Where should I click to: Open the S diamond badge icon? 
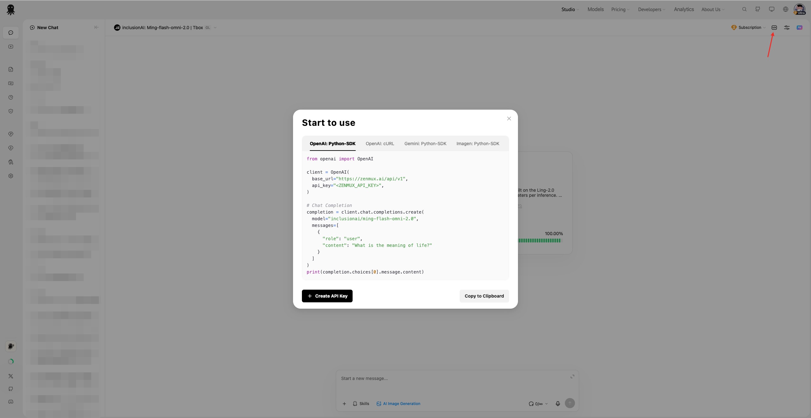(11, 148)
